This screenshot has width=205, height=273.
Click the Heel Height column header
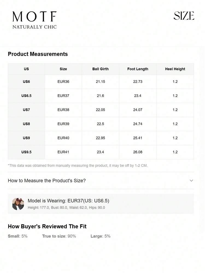pyautogui.click(x=175, y=69)
